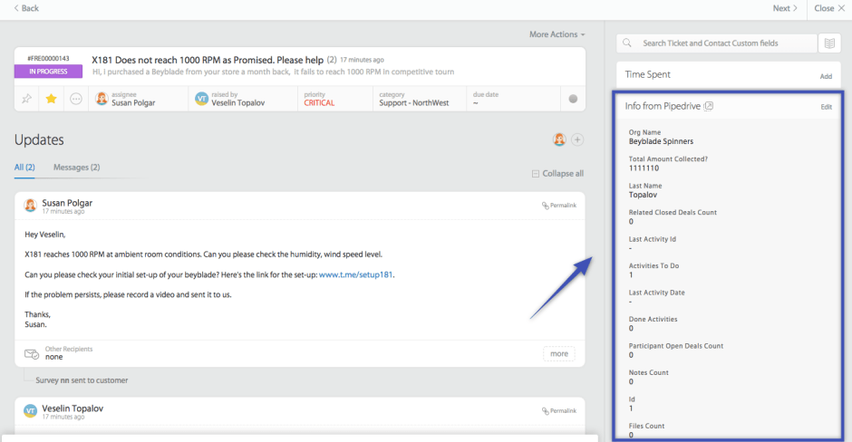852x442 pixels.
Task: Click the Search Ticket and Contact fields box
Action: point(715,43)
